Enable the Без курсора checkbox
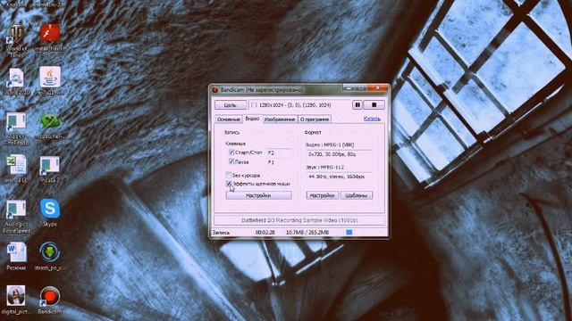 pos(229,175)
